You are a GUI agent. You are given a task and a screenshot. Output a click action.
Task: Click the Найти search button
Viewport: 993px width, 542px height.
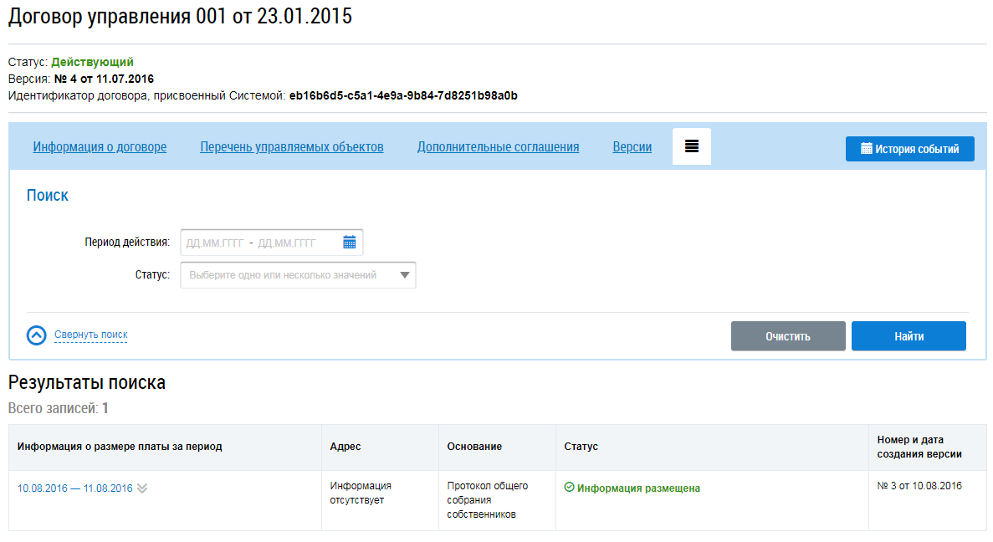tap(909, 336)
